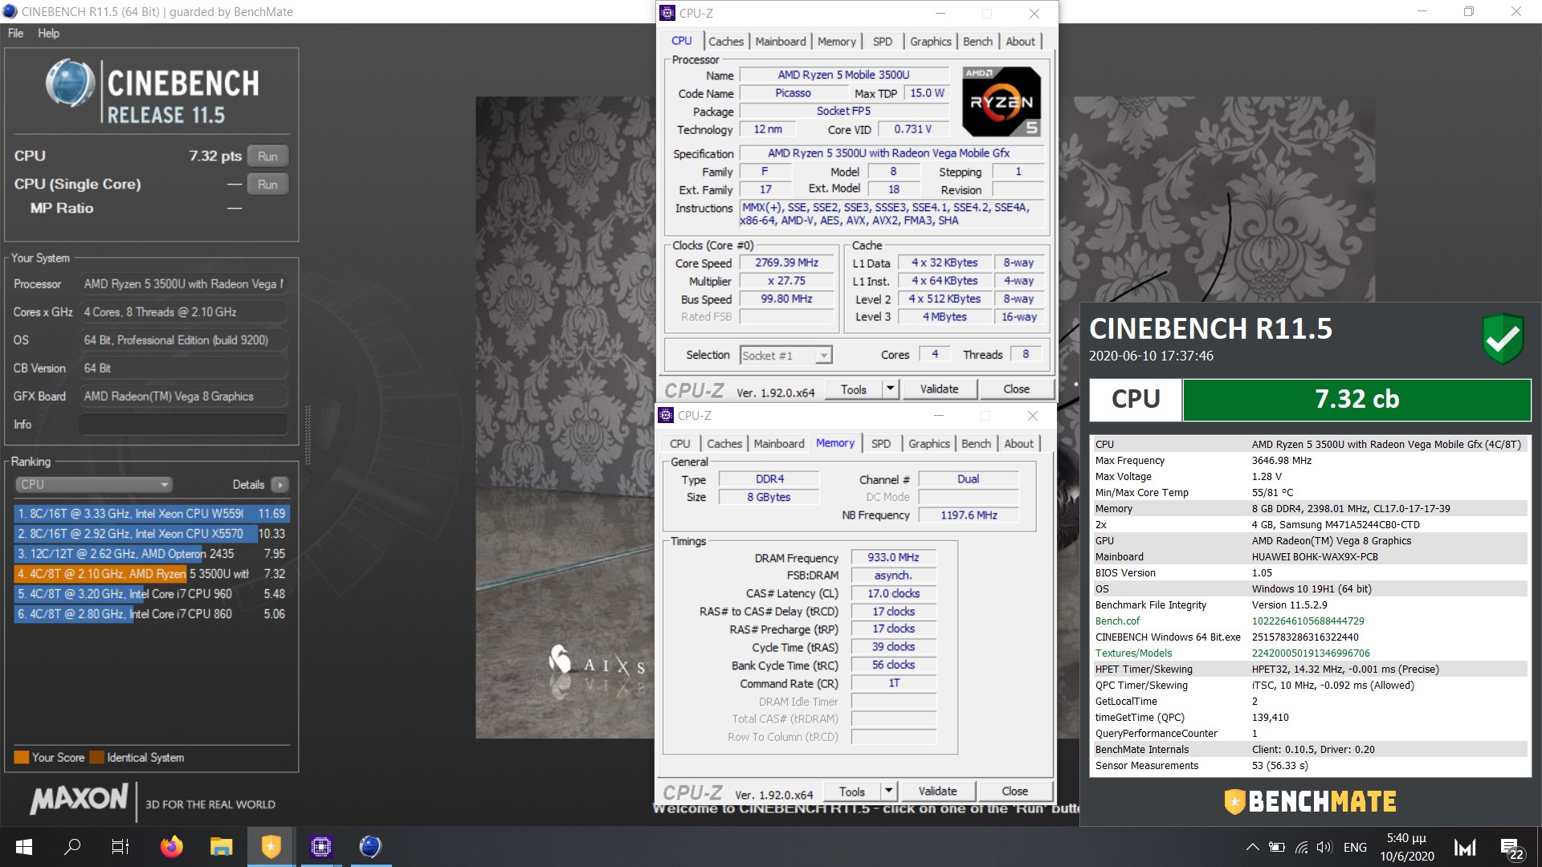Show hidden system tray icons
Screen dimensions: 1542x867
click(1252, 847)
